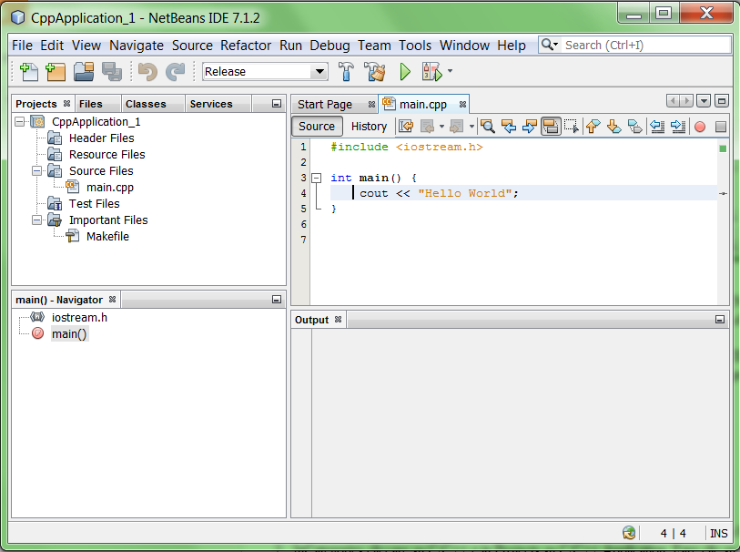Undo the last action

146,72
